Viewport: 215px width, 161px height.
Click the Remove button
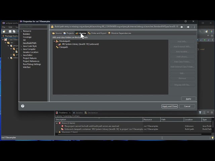coord(182,78)
